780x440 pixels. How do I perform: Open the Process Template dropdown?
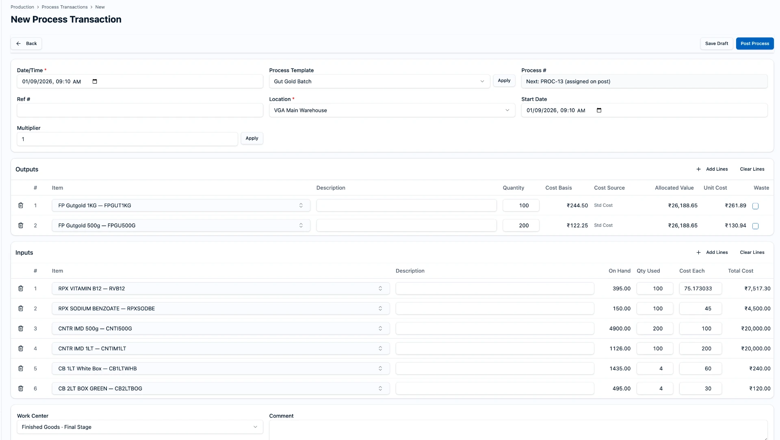coord(379,82)
